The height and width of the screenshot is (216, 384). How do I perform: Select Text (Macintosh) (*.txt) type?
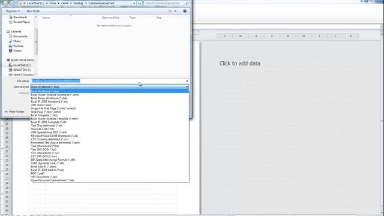[109, 146]
